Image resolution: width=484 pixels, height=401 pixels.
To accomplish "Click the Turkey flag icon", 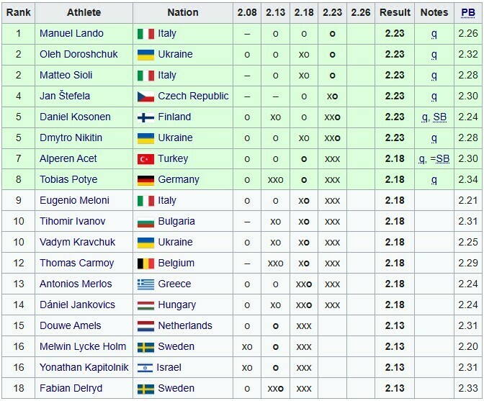I will coord(145,159).
